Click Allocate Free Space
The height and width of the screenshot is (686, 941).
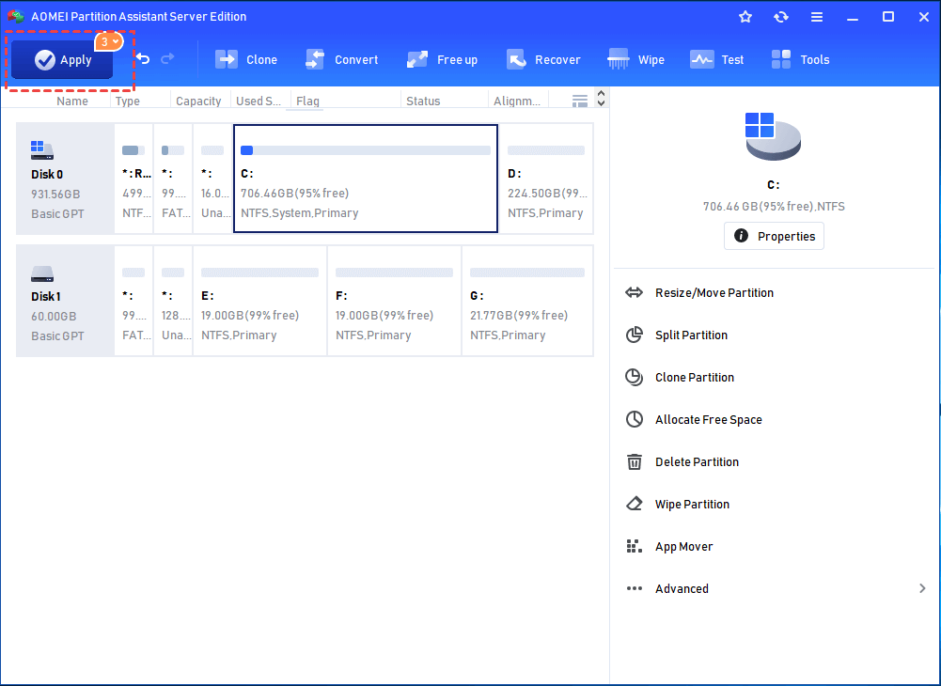click(x=709, y=419)
